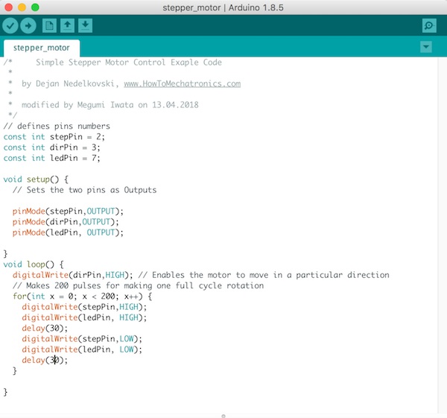Click '// Sets the two pins as Outputs' comment
Screen dimensions: 447x418
pyautogui.click(x=85, y=190)
